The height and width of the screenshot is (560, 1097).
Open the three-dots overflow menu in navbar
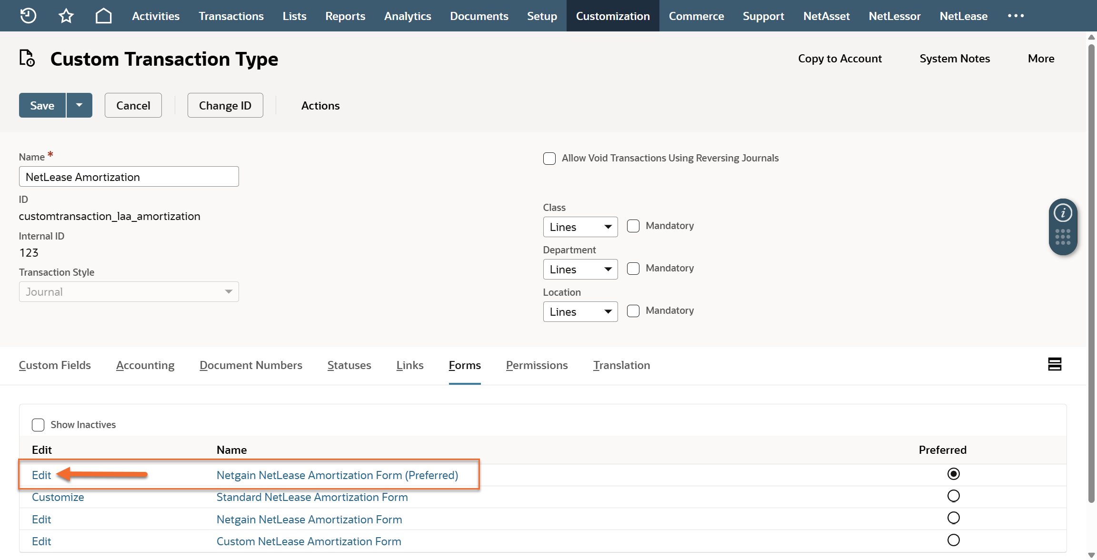pos(1016,16)
